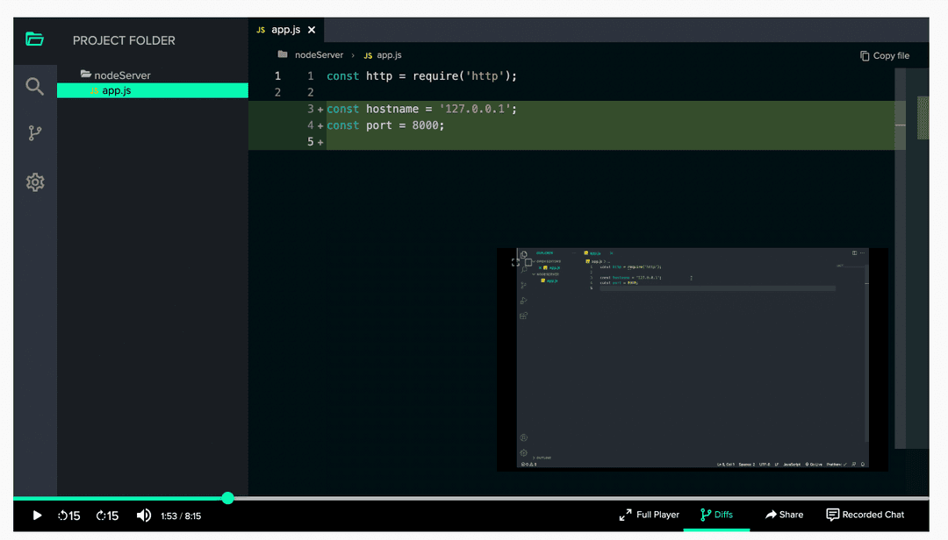Click the line with hostname '127.0.0.1'

click(x=421, y=109)
